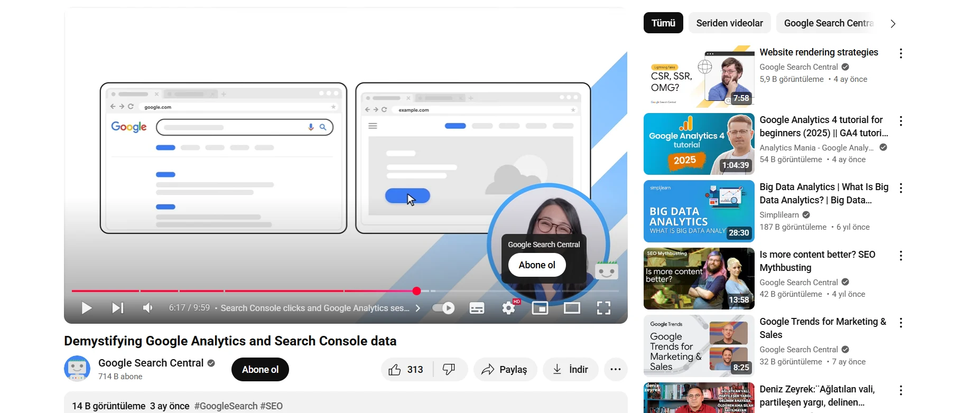
Task: Click the 14 B görüntüleme description text
Action: 108,406
